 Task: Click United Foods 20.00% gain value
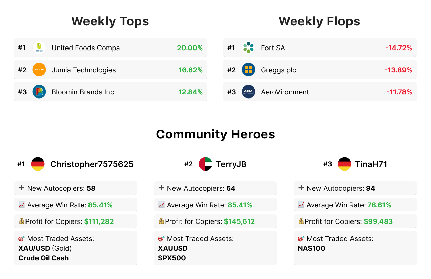click(x=190, y=48)
